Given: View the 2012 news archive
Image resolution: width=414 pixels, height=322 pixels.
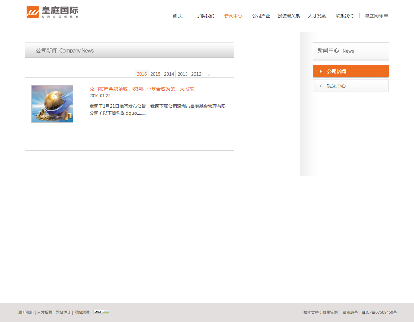Looking at the screenshot, I should click(196, 74).
